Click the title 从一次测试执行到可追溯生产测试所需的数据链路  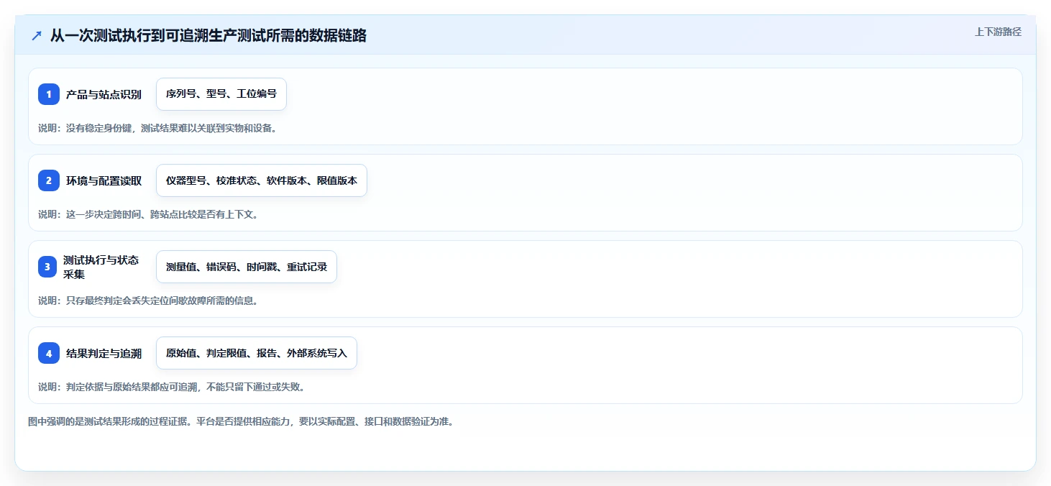(208, 36)
